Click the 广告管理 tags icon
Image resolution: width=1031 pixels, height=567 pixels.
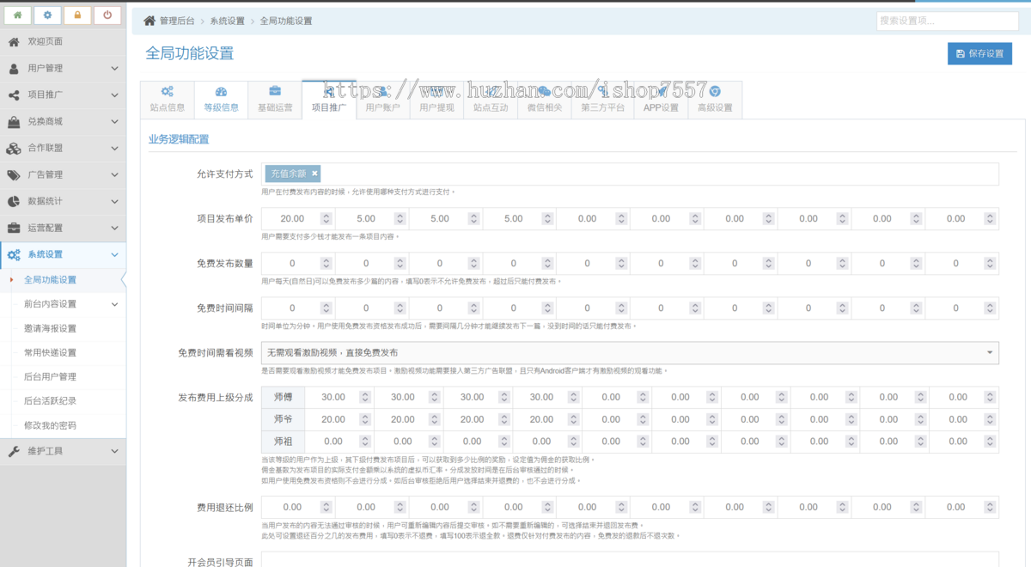point(14,174)
